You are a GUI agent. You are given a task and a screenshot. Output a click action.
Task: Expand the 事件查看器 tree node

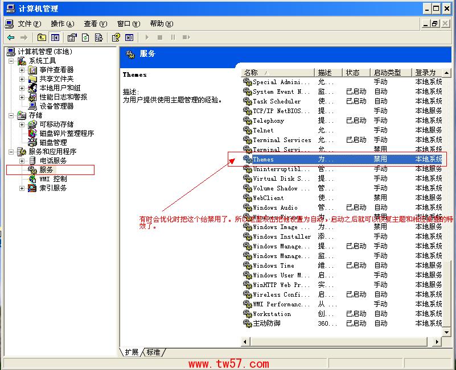pyautogui.click(x=22, y=70)
